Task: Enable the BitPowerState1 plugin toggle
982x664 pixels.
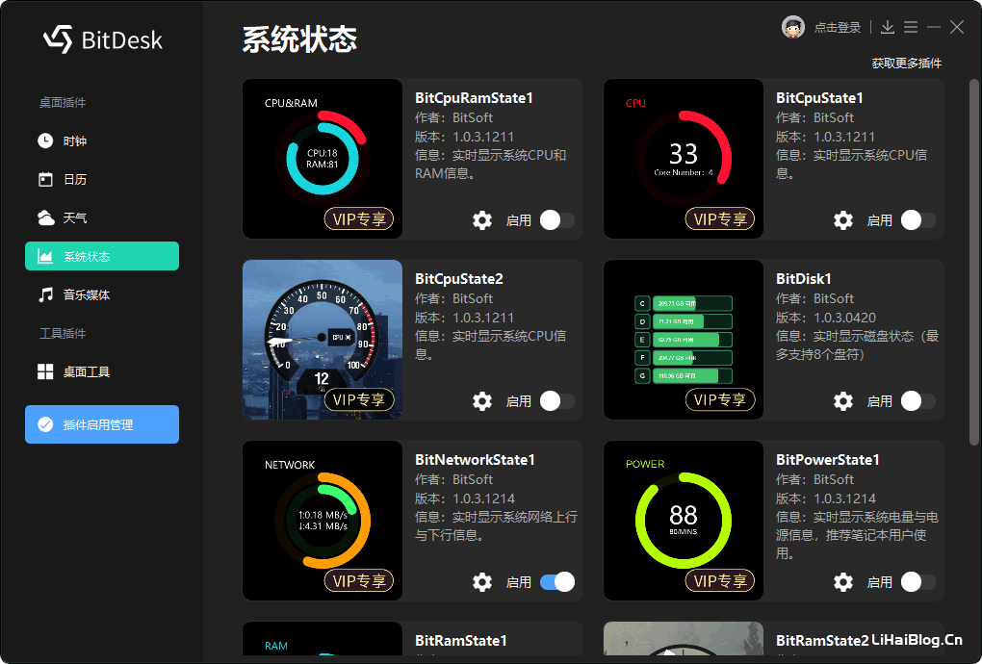Action: (918, 582)
